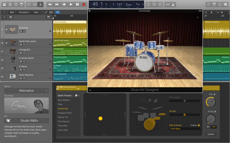Click the tambourine percussion icon
This screenshot has height=143, width=230.
[x=143, y=101]
